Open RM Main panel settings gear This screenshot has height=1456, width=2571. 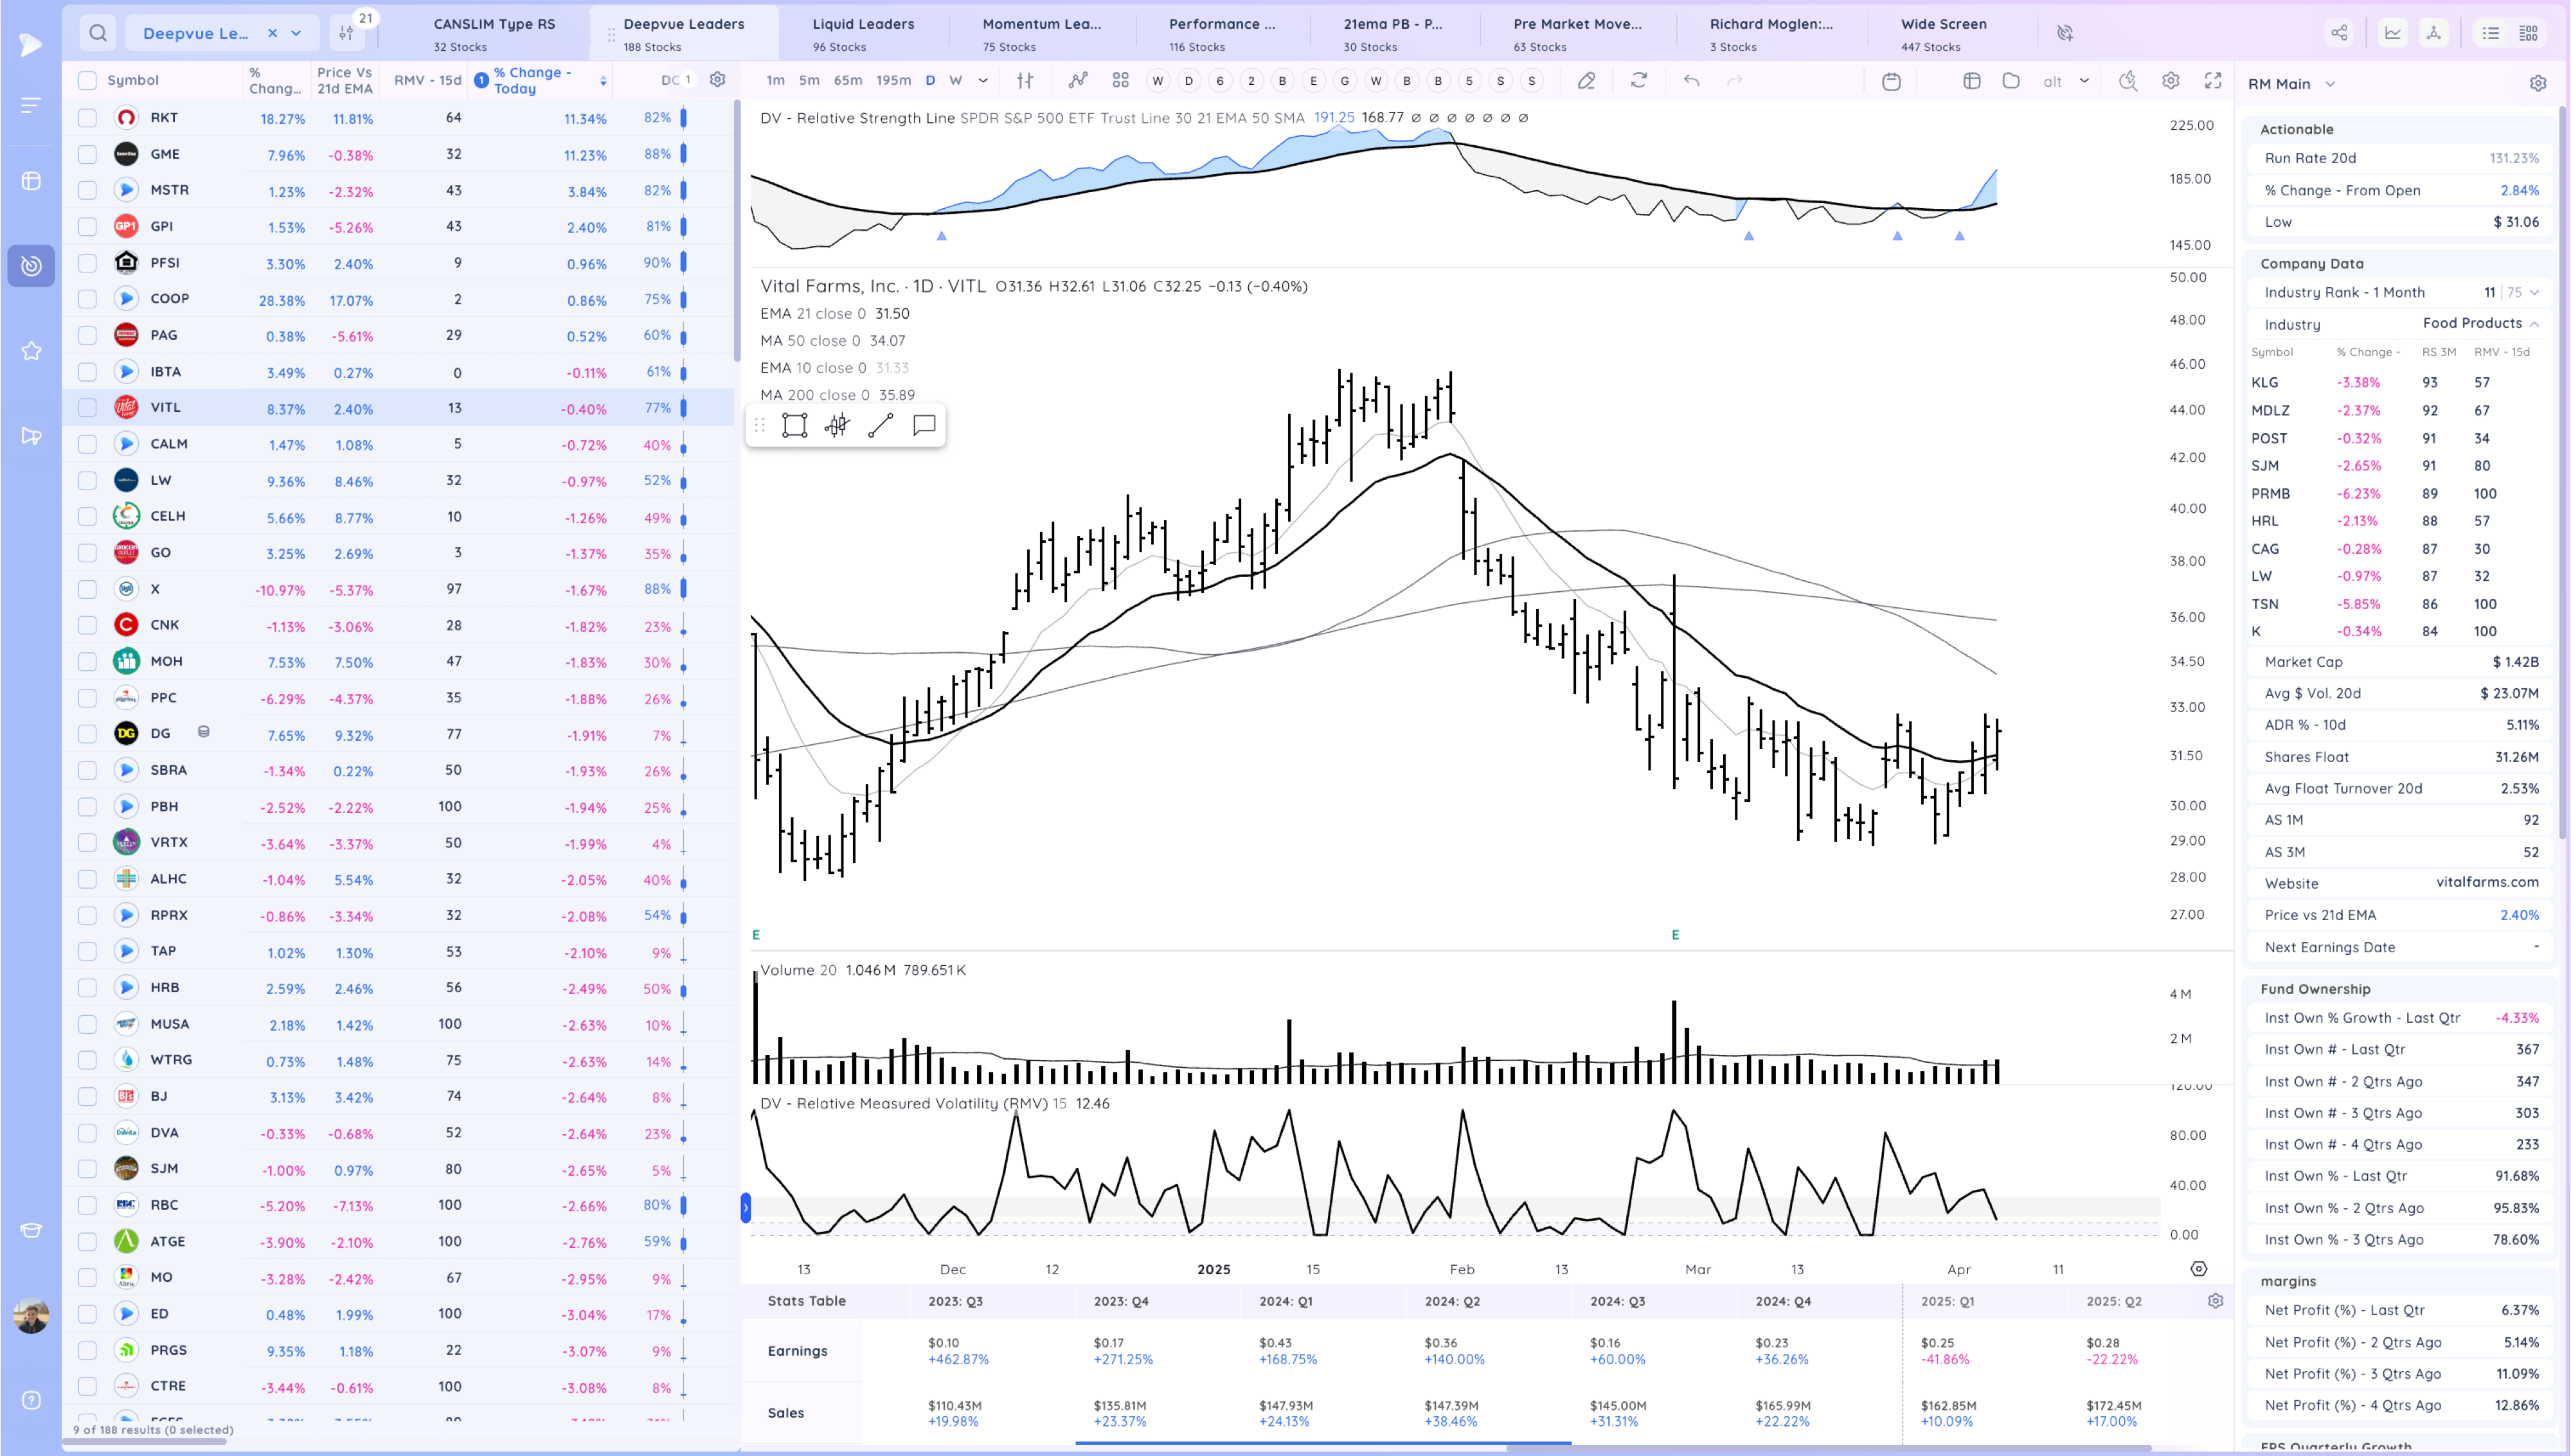tap(2537, 84)
